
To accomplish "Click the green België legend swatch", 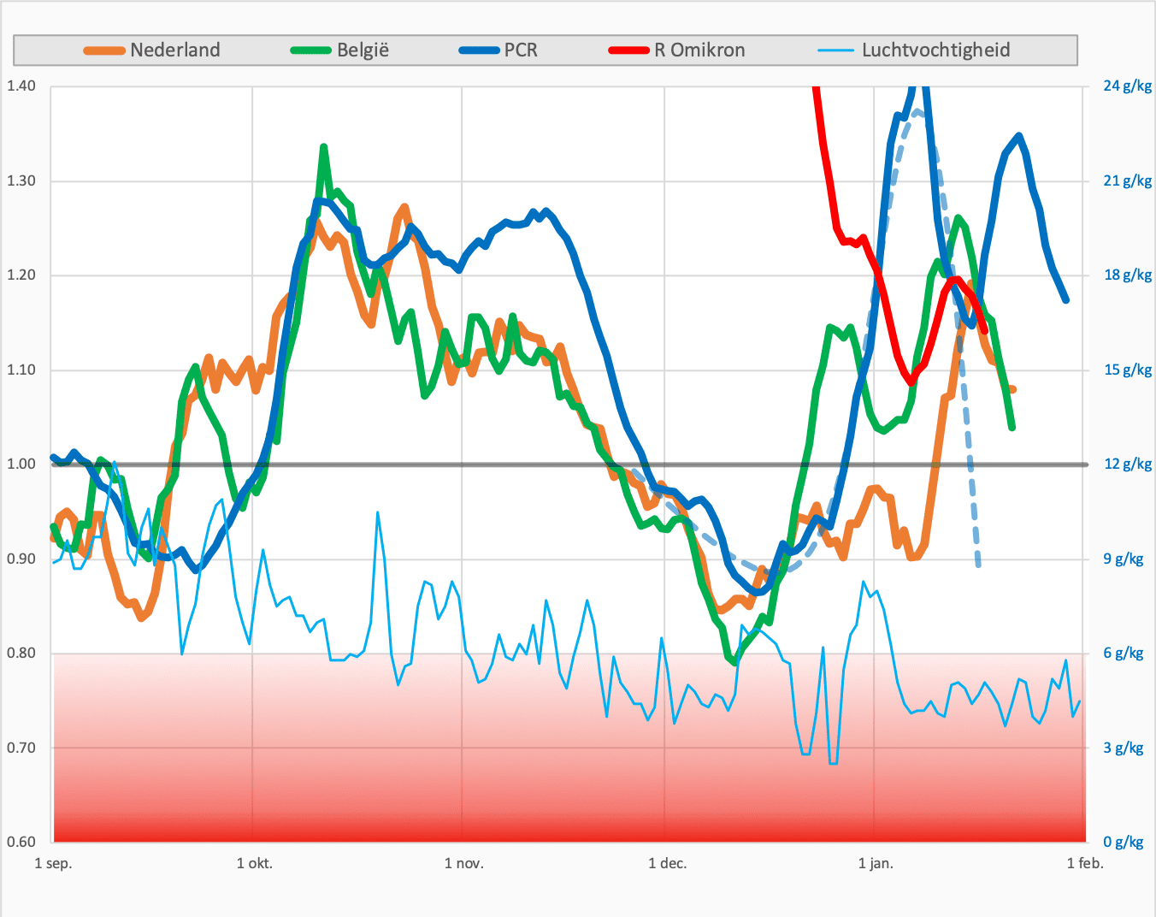I will coord(311,50).
